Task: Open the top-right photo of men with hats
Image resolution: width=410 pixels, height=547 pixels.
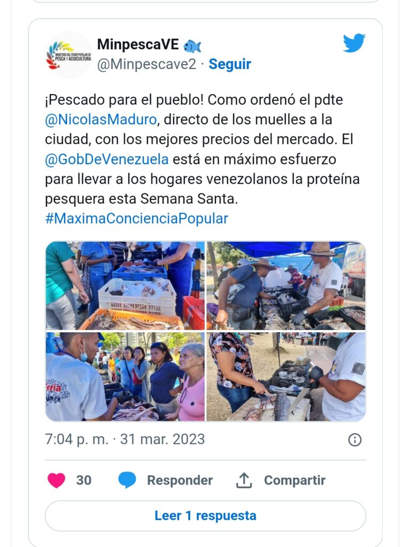Action: (286, 286)
